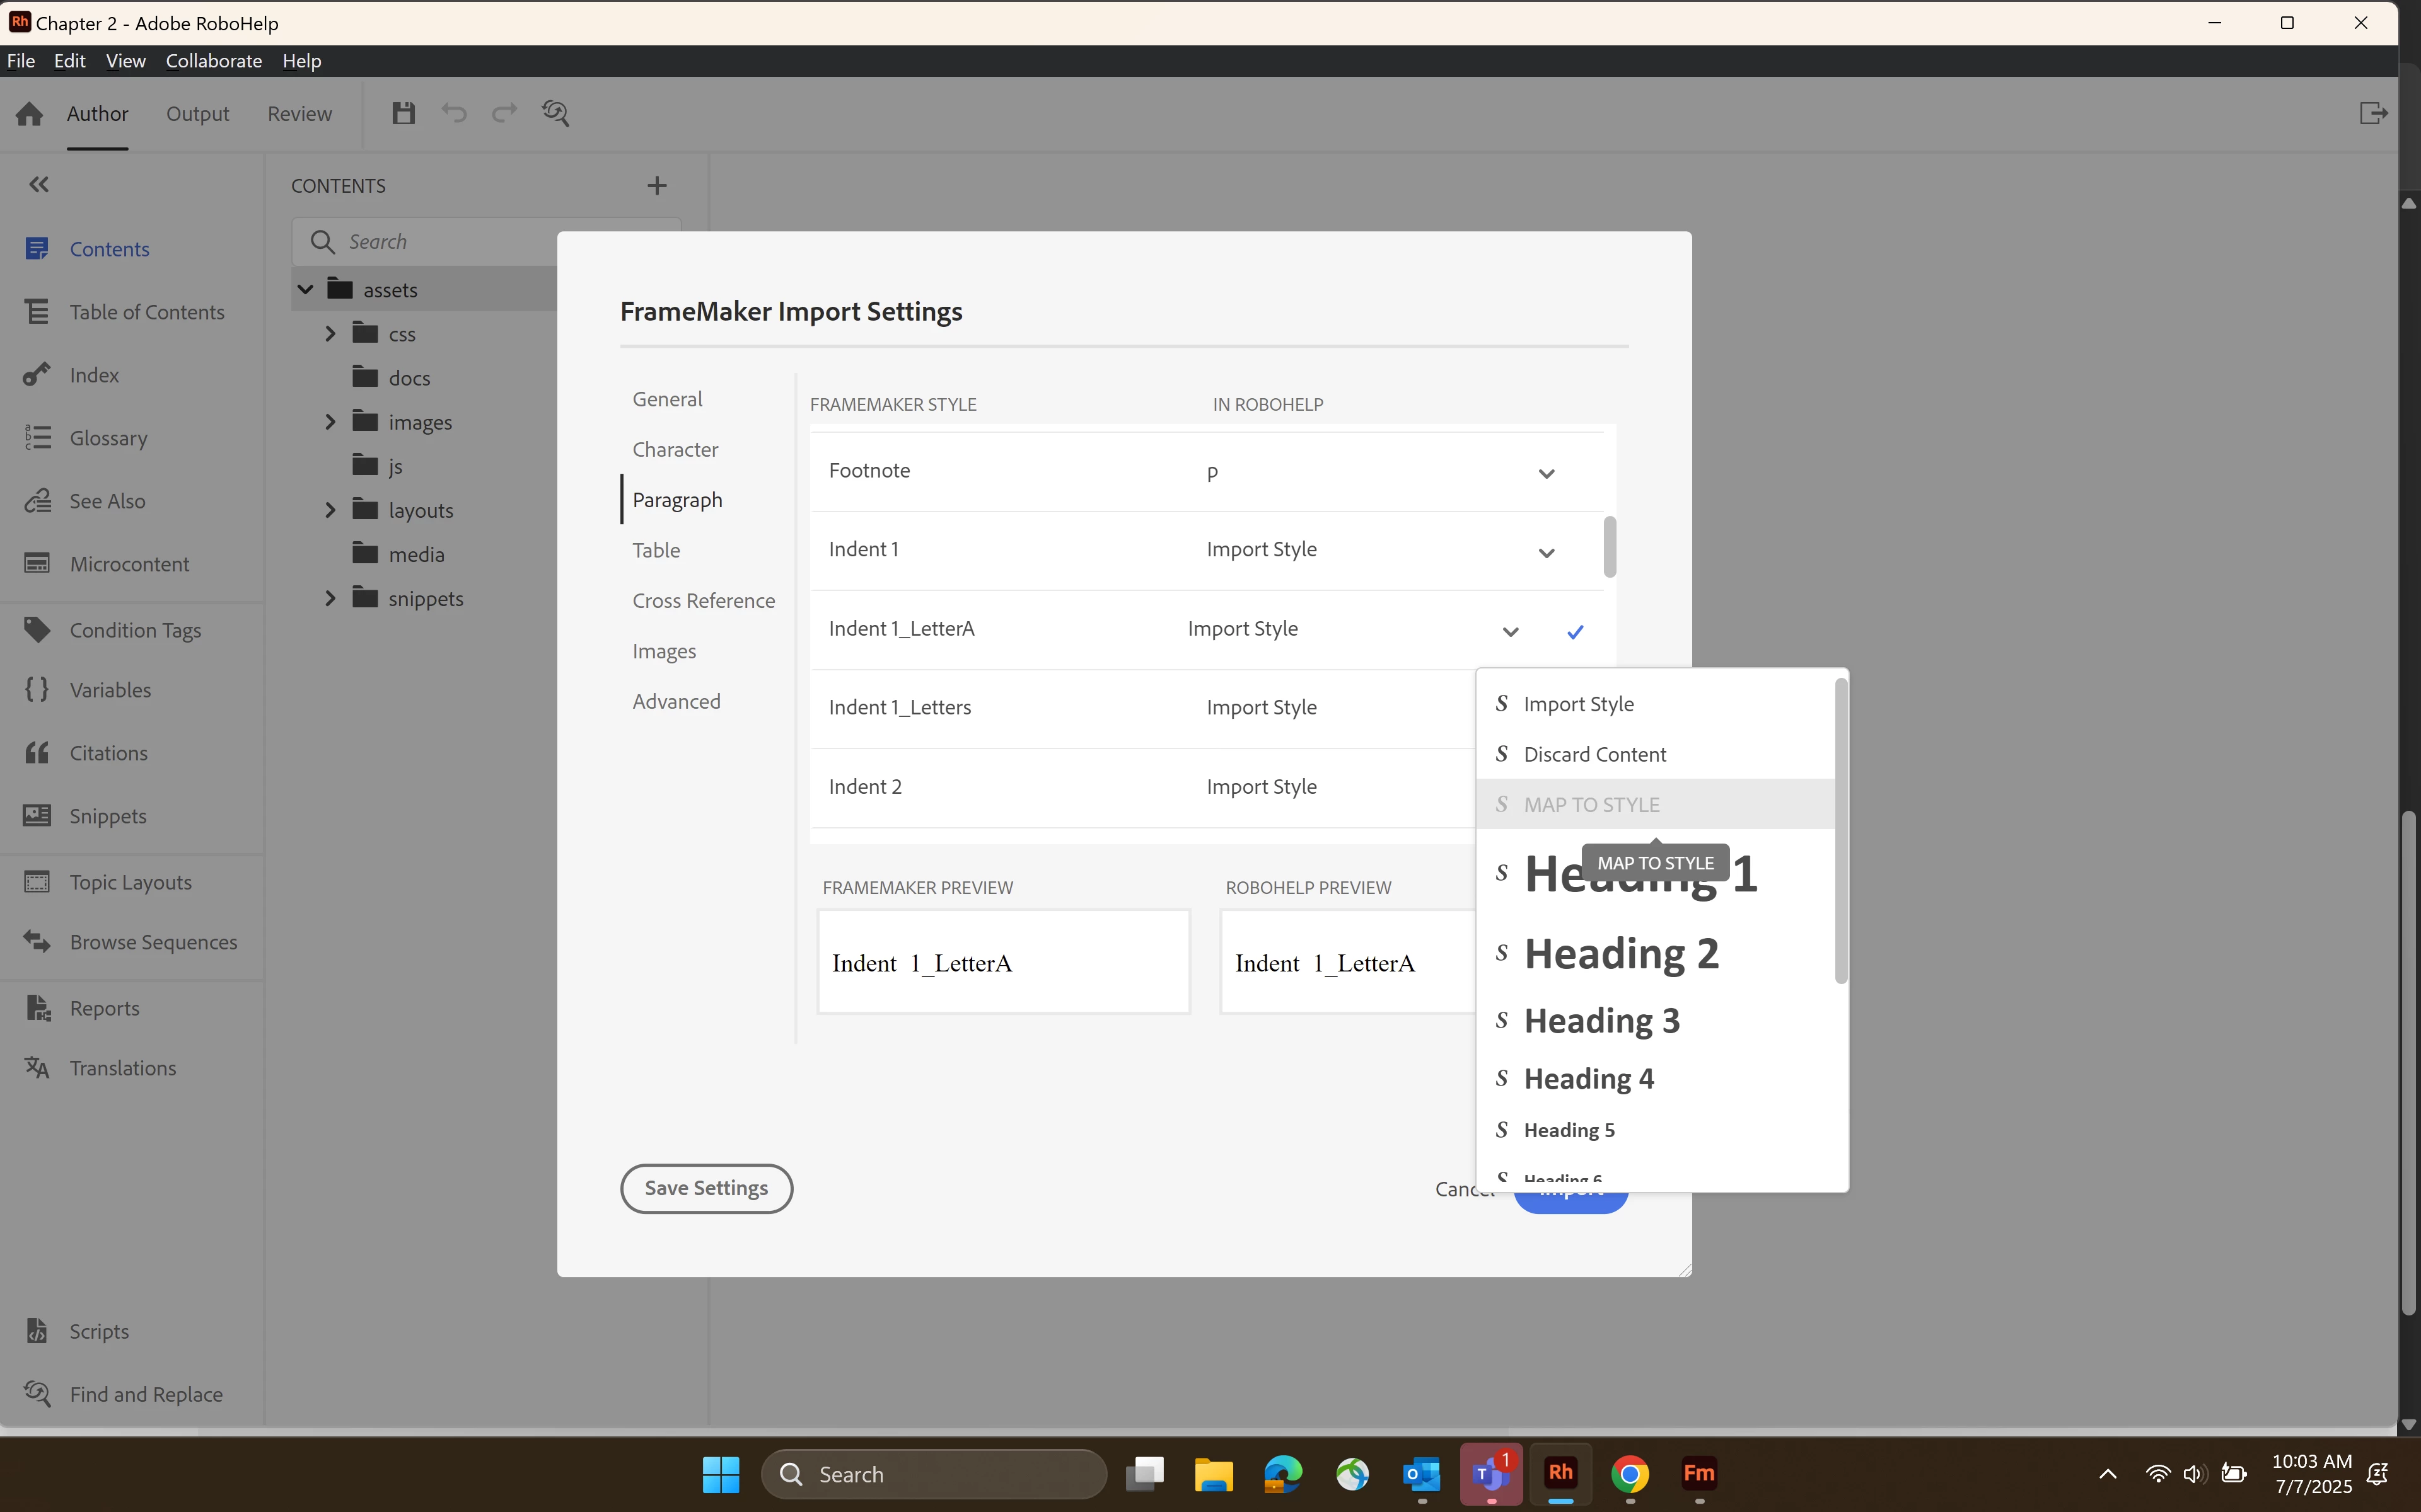Select Heading 2 from style list
Image resolution: width=2421 pixels, height=1512 pixels.
point(1621,953)
